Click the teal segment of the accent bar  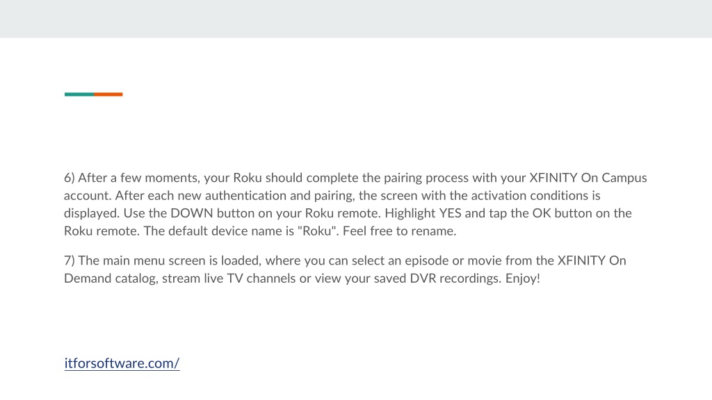click(x=79, y=94)
